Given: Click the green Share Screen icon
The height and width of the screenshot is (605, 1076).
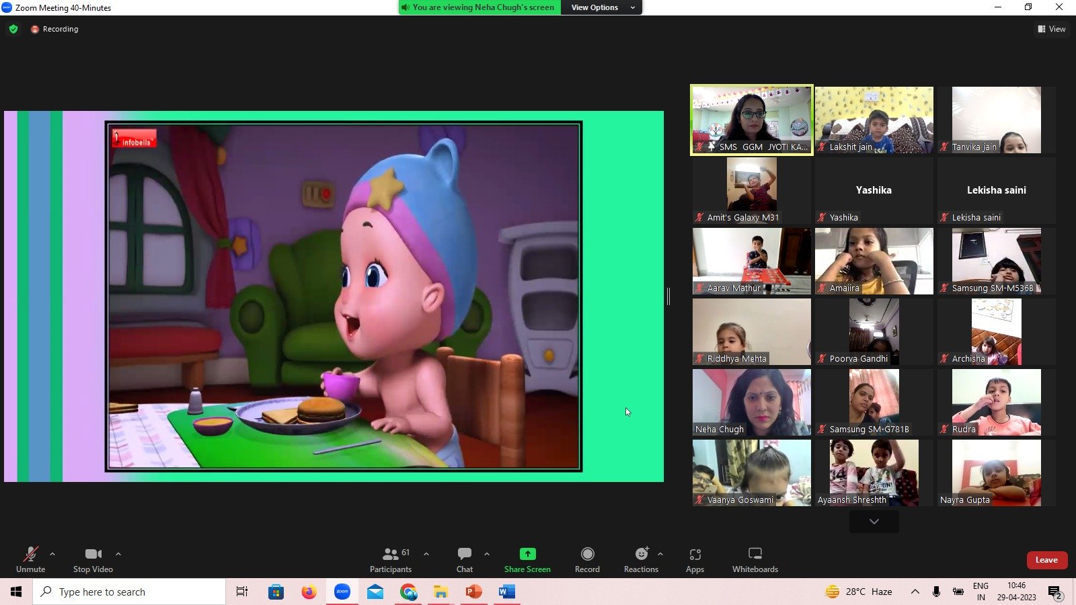Looking at the screenshot, I should [527, 554].
